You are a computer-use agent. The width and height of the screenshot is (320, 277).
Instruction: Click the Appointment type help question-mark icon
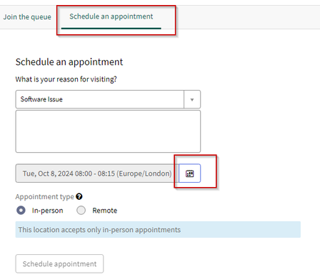pyautogui.click(x=79, y=196)
